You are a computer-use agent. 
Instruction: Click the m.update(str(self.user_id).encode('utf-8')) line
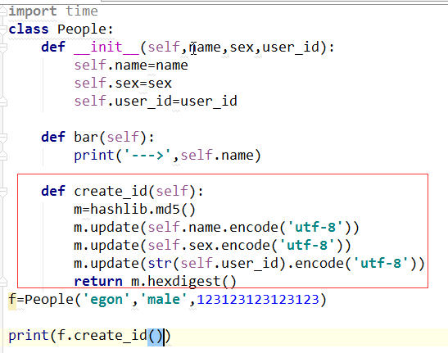249,264
